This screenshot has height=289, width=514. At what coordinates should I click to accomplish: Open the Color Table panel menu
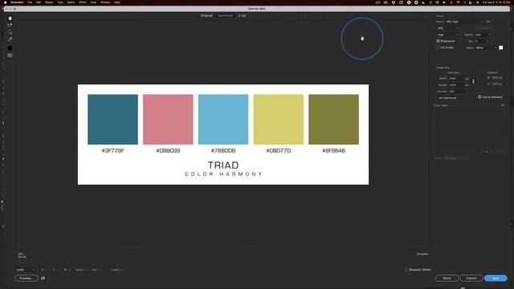(503, 105)
